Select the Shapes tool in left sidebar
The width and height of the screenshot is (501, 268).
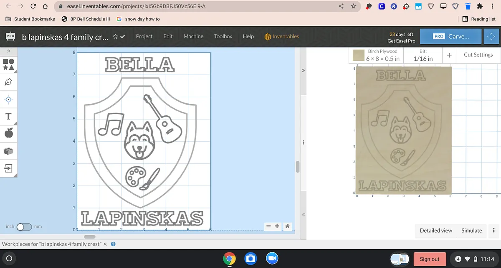[8, 64]
